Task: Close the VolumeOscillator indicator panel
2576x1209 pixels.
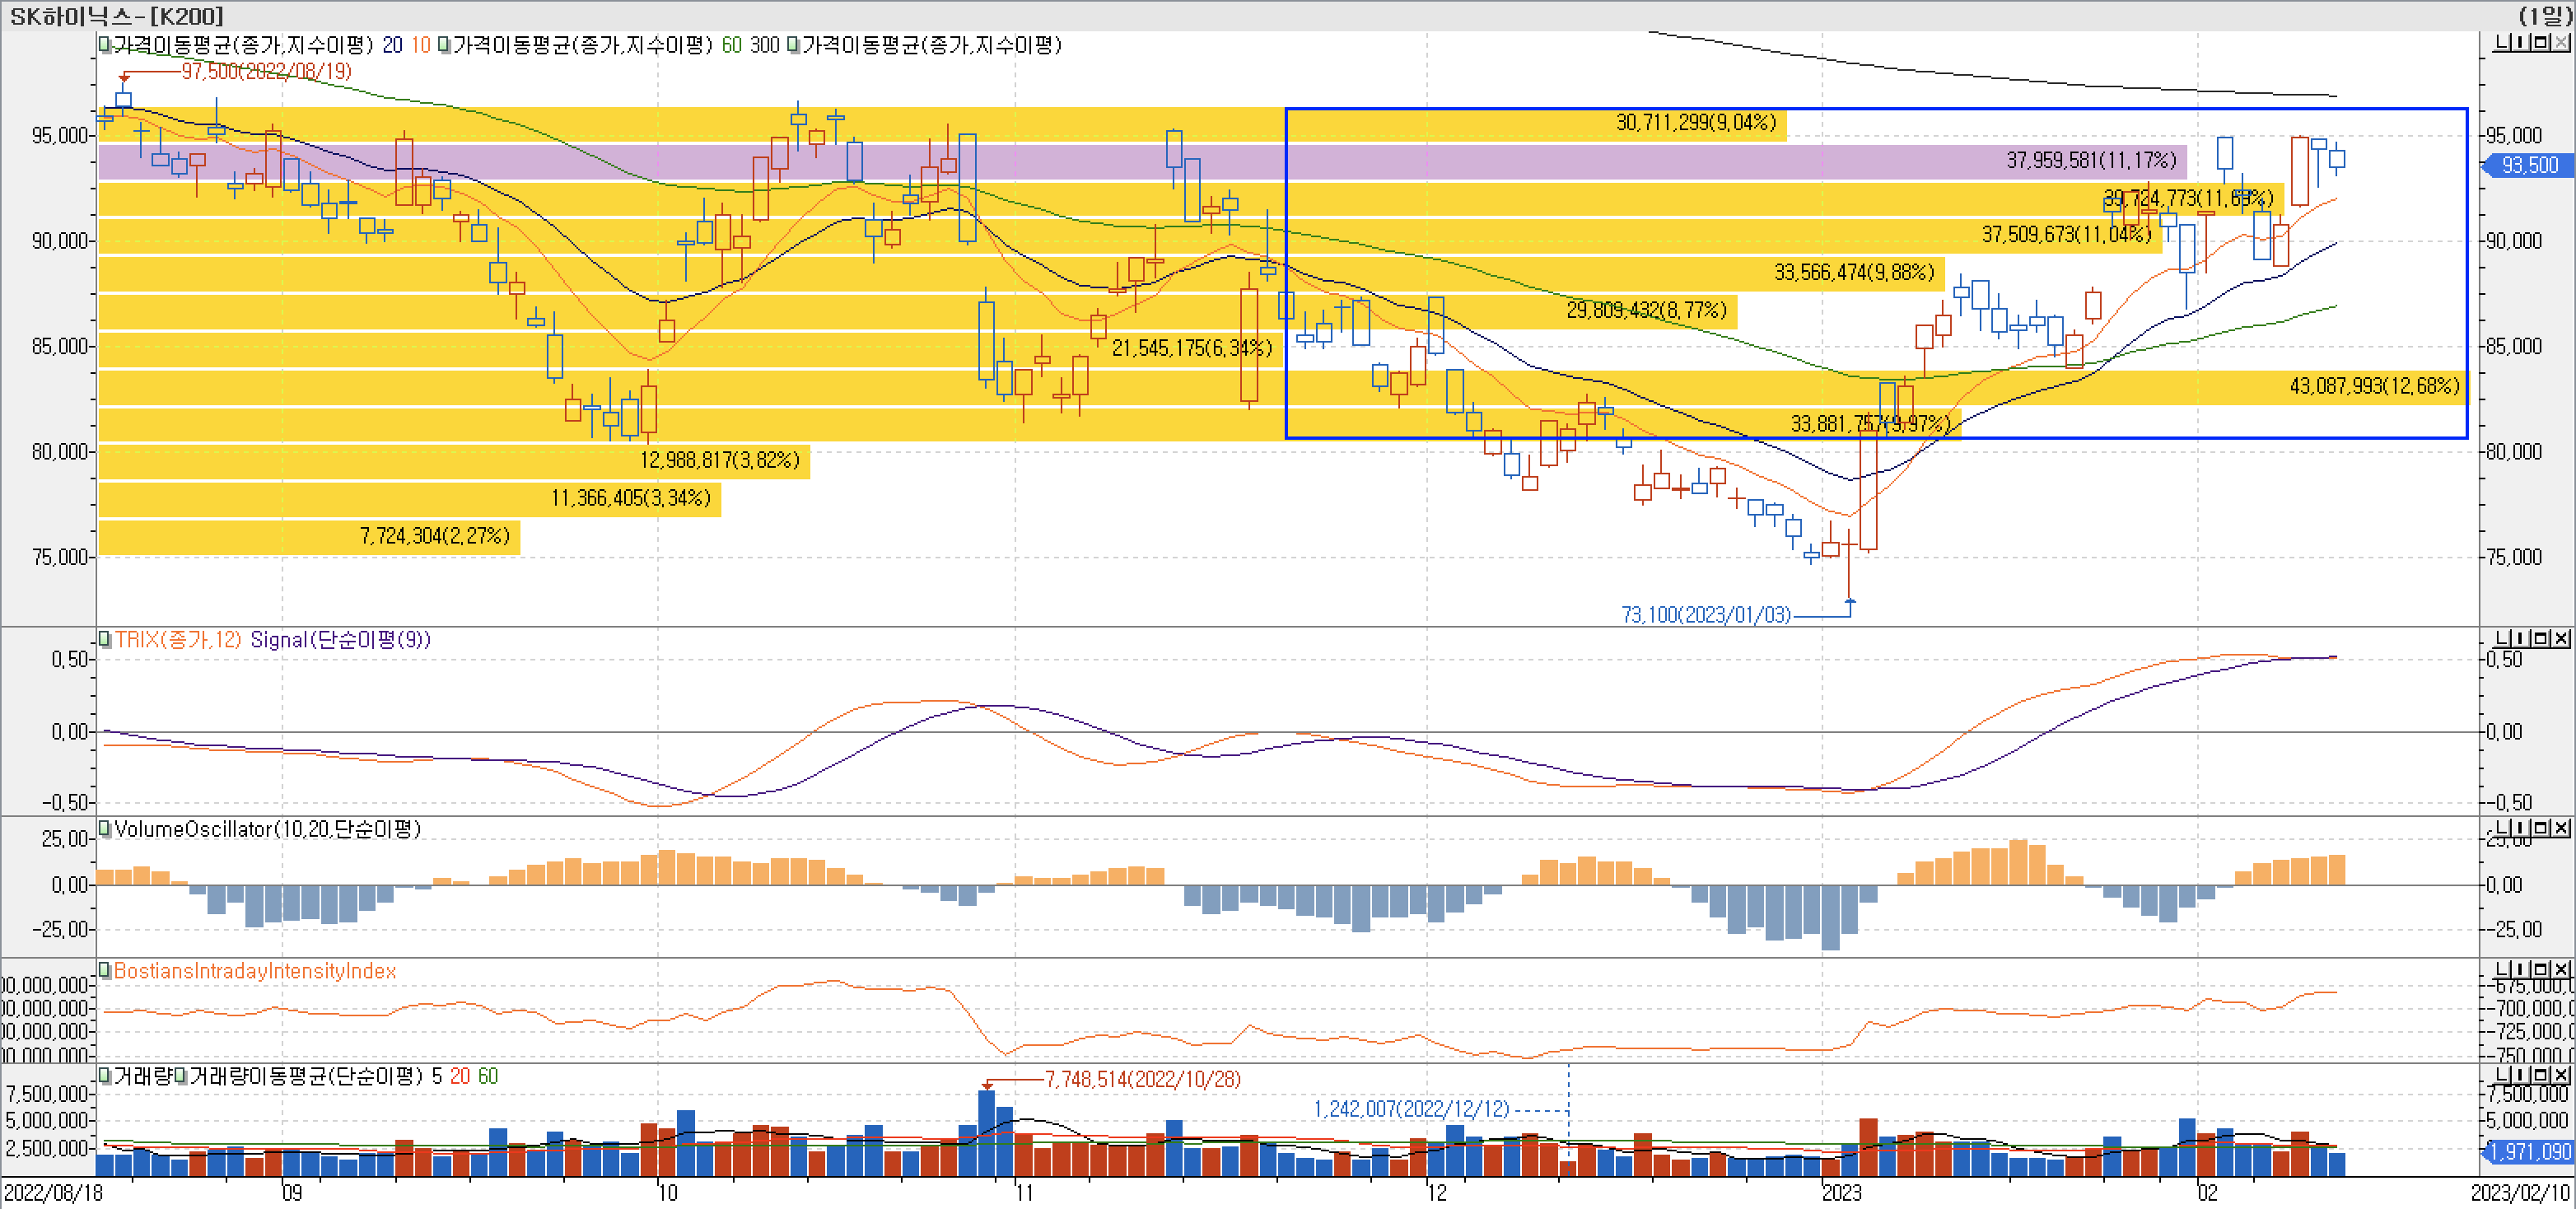Action: click(x=2562, y=827)
